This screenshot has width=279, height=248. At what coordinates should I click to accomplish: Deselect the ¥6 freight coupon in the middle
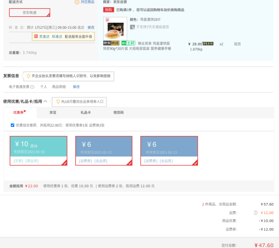(104, 151)
